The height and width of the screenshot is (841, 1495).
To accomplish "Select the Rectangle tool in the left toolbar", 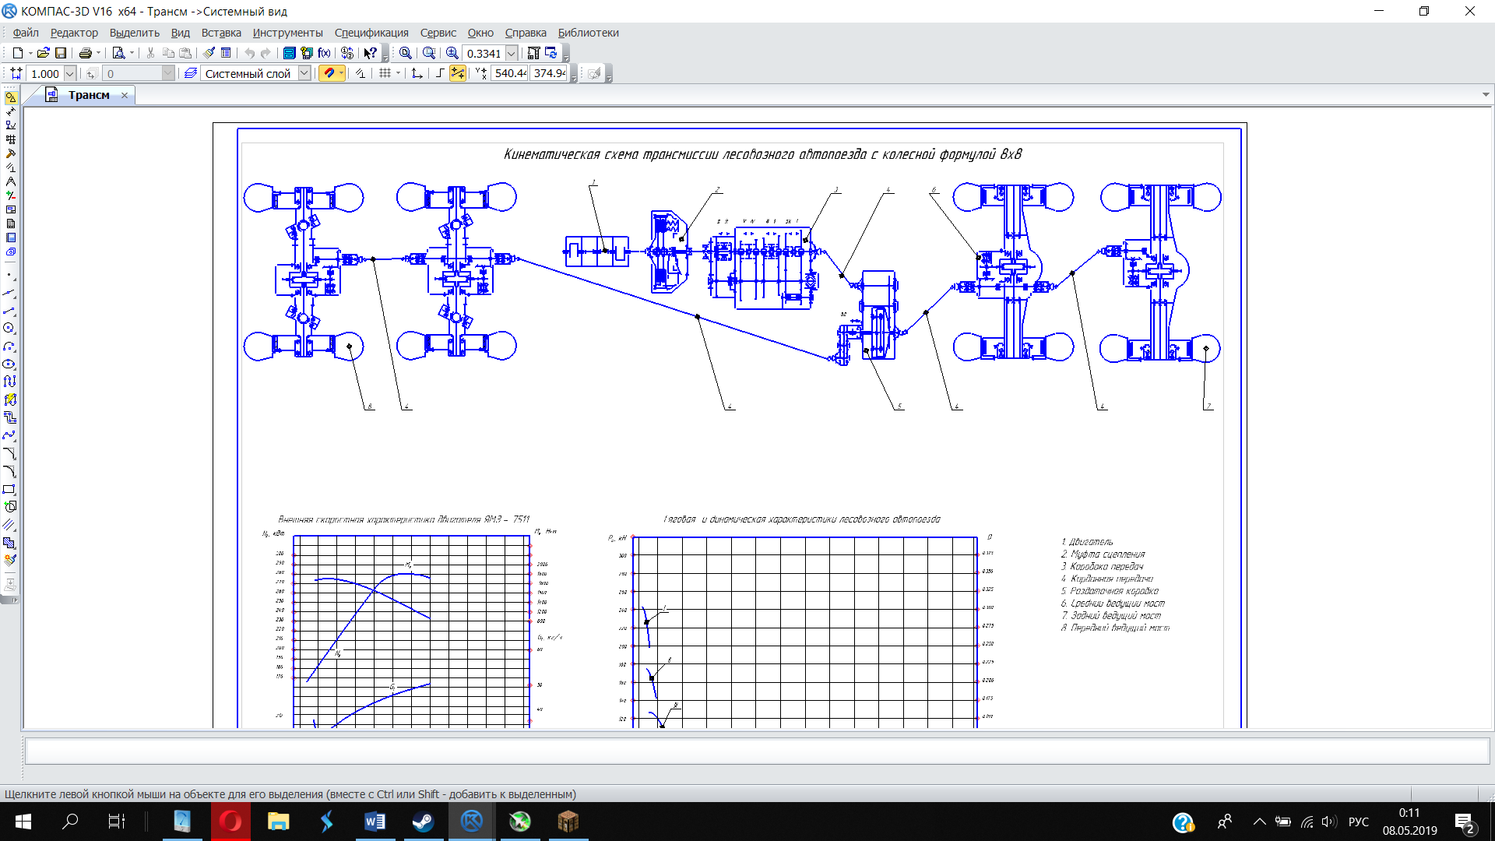I will click(x=9, y=489).
